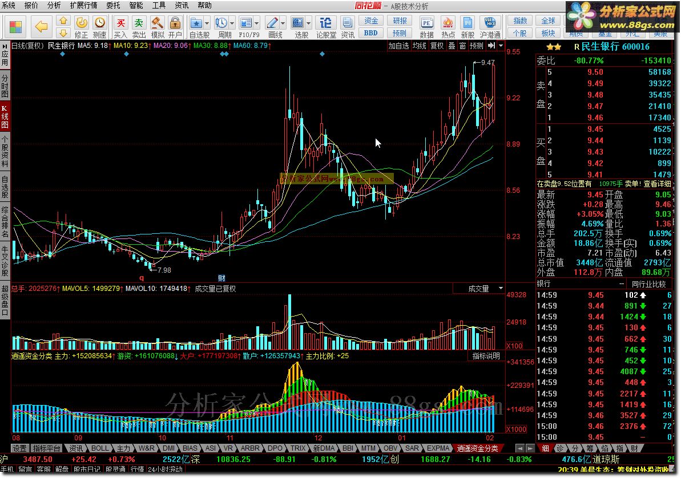Open the 委托 menu
The image size is (681, 478).
tap(114, 5)
